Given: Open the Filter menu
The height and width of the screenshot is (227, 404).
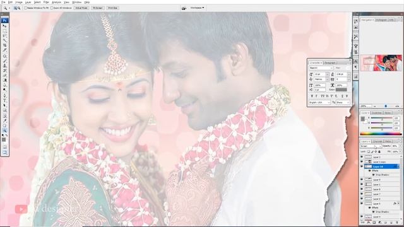Looking at the screenshot, I should tap(46, 2).
